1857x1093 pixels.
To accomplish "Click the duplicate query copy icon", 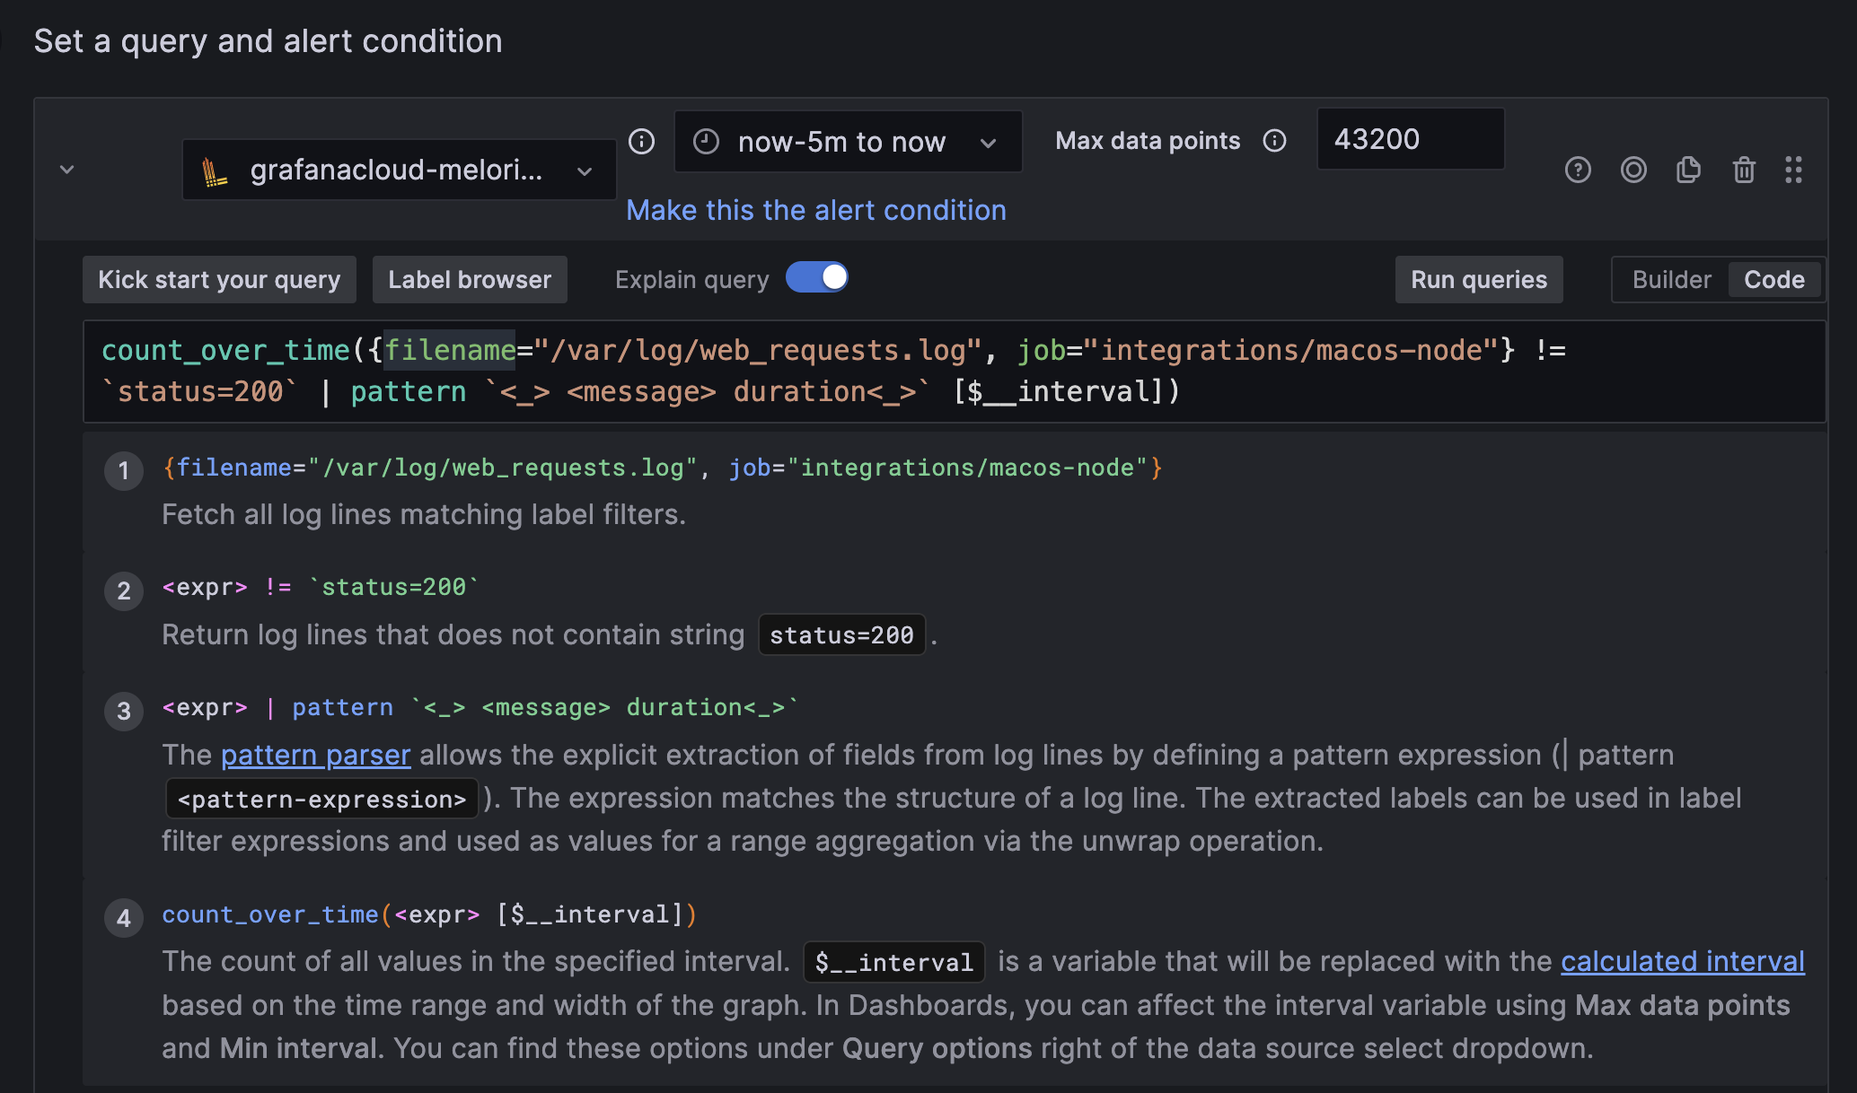I will (1688, 170).
